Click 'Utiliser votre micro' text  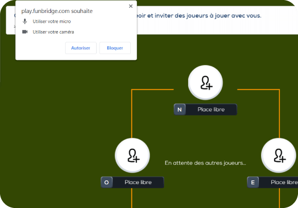click(x=52, y=21)
